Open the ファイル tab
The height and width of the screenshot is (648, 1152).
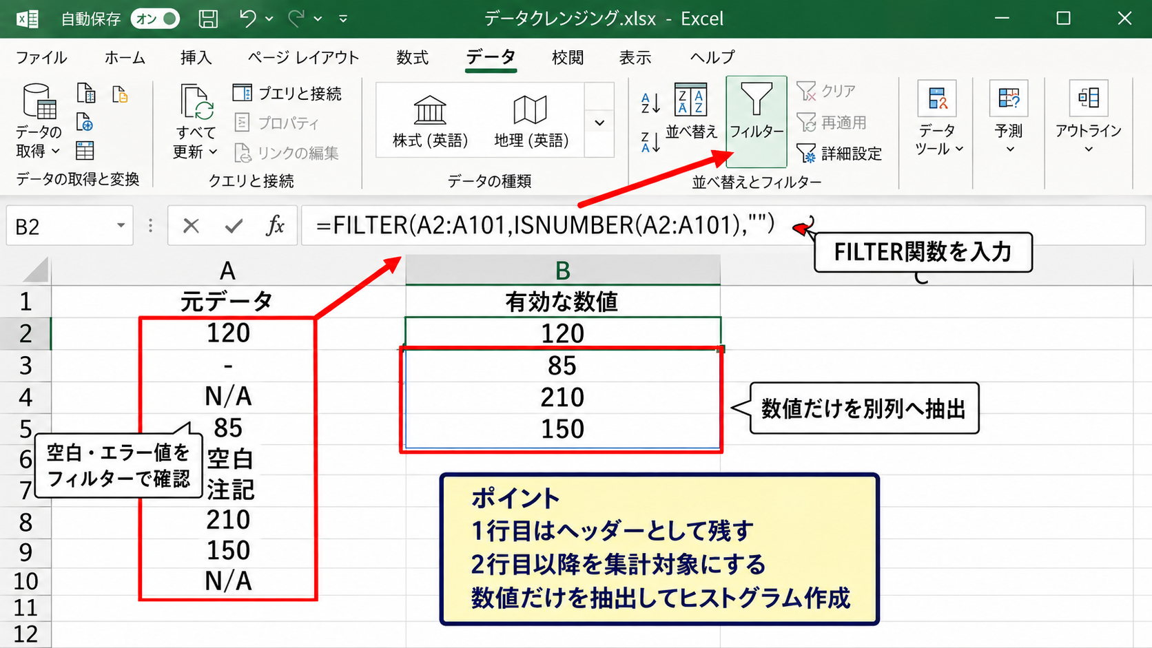pyautogui.click(x=41, y=57)
